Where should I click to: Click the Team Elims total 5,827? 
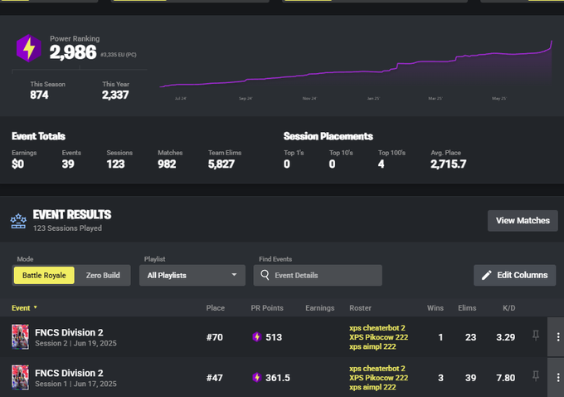point(221,164)
